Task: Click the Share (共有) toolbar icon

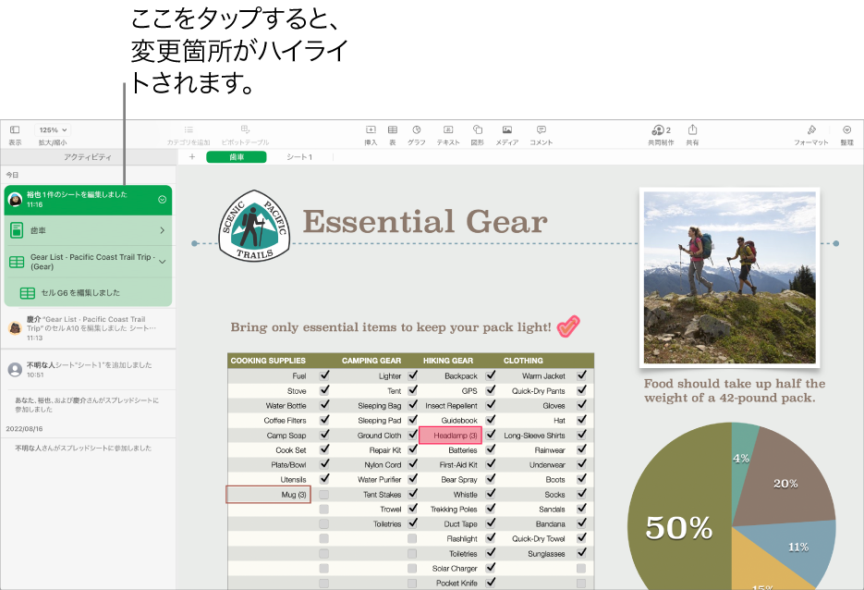Action: point(693,129)
